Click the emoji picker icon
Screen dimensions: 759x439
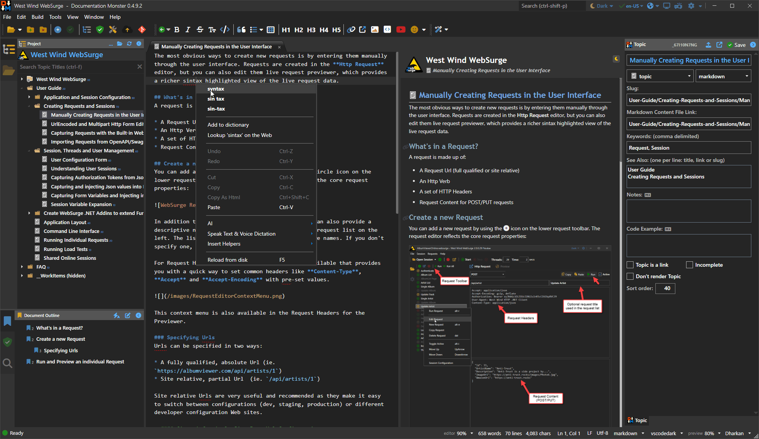tap(414, 30)
